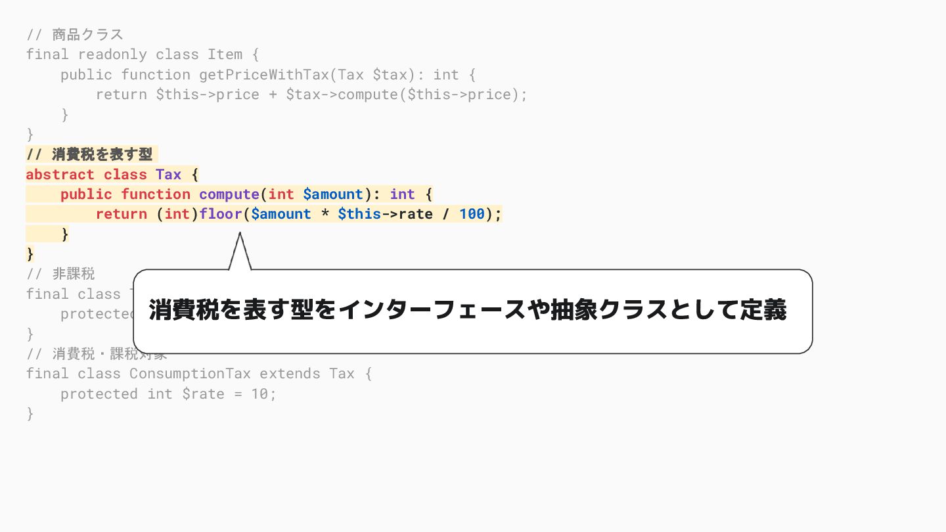The height and width of the screenshot is (532, 946).
Task: Click the highlighted comment 消費税を表す型
Action: [89, 154]
